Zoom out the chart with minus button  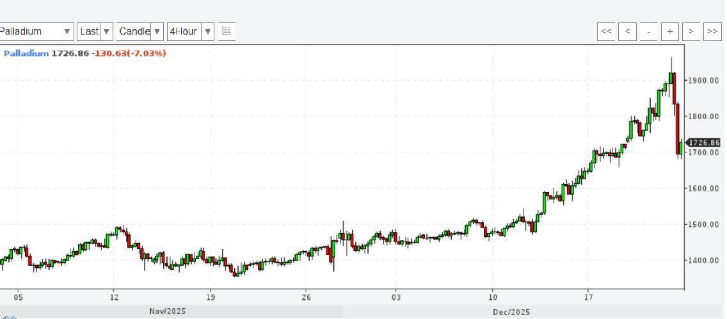pos(648,31)
